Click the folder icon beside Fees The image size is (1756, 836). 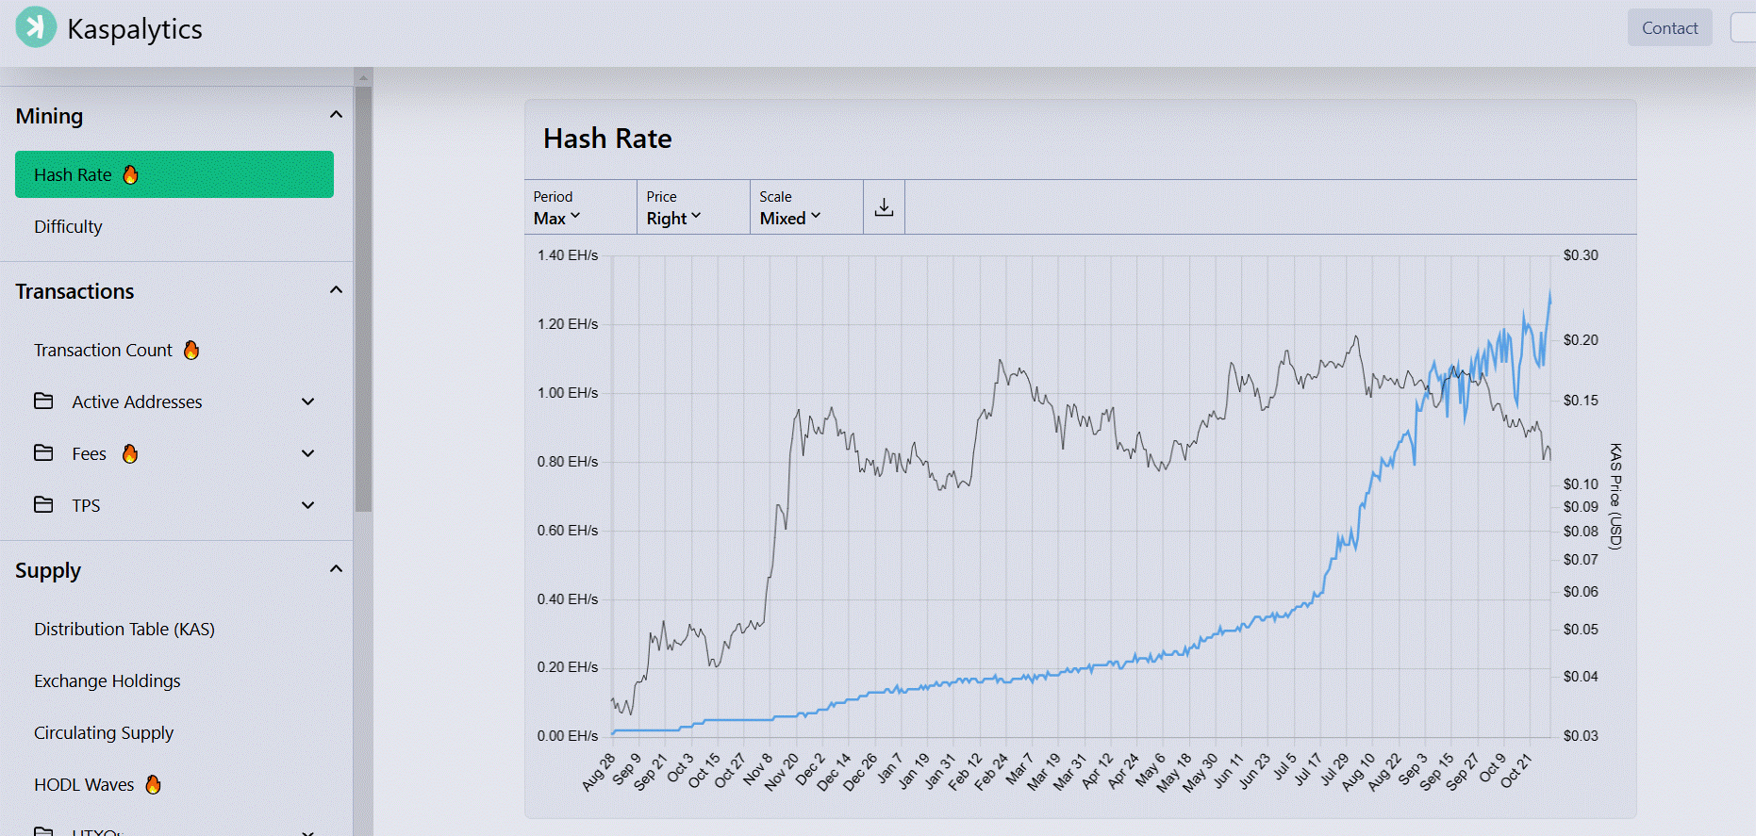click(43, 453)
